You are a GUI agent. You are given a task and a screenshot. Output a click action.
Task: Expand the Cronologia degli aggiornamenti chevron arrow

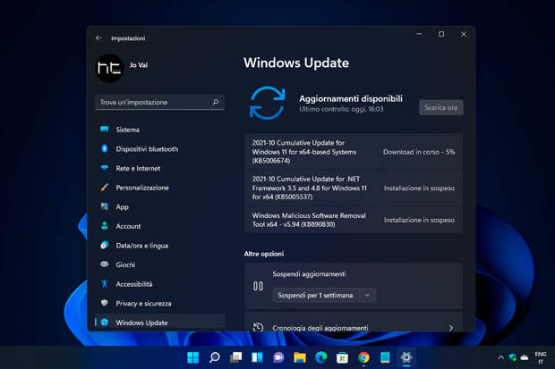(451, 328)
